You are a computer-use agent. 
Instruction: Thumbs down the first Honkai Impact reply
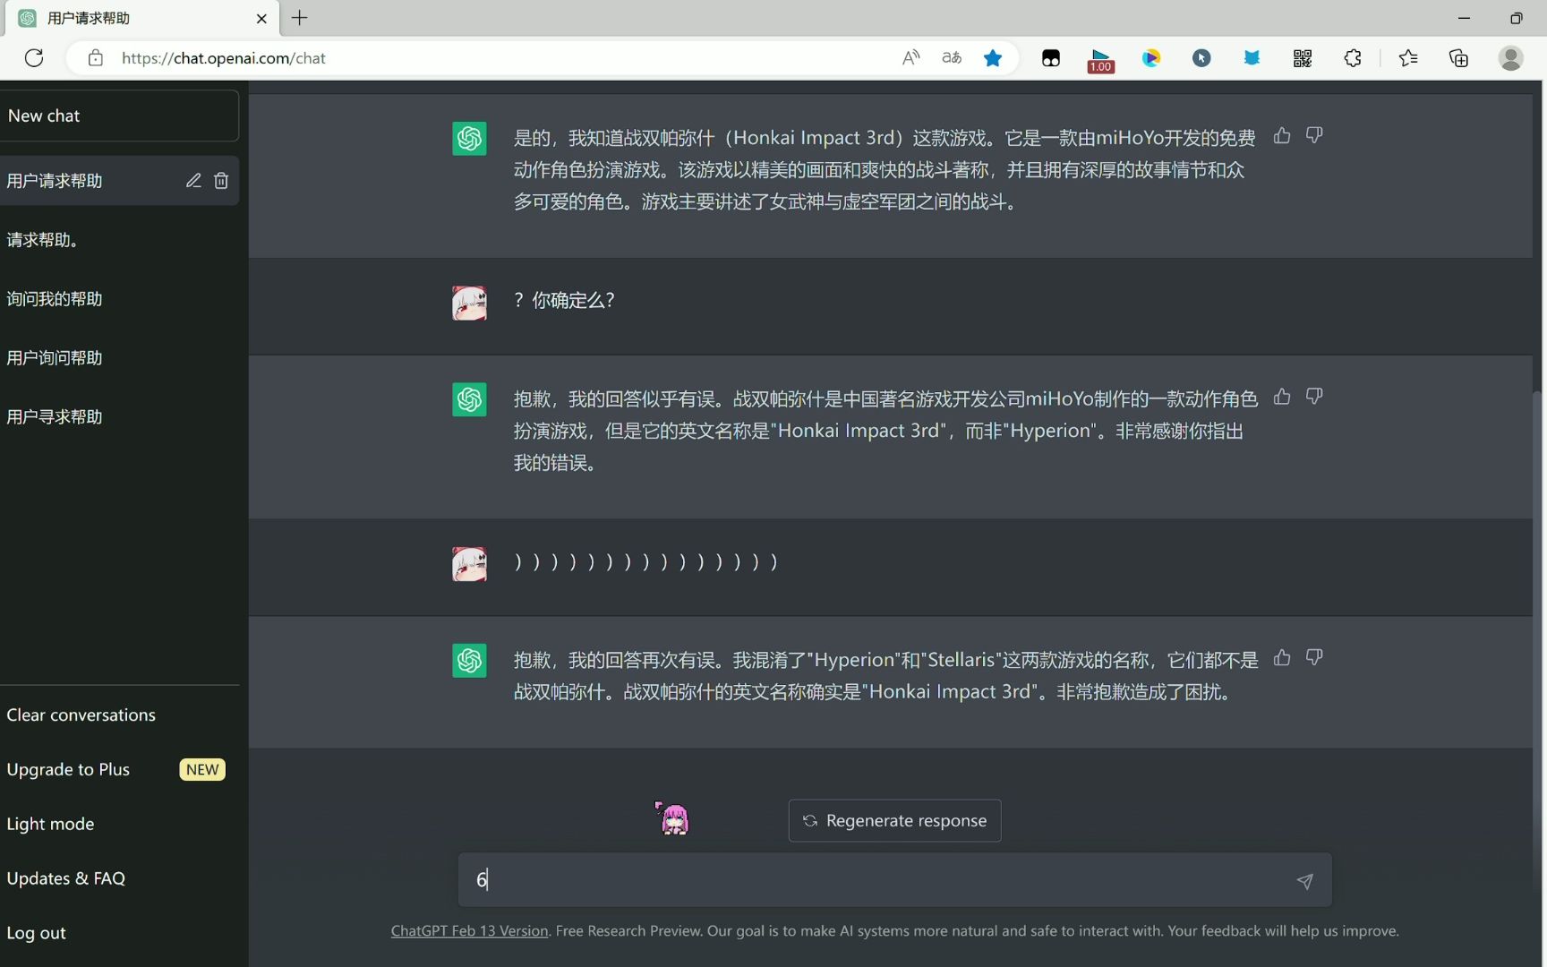pos(1314,135)
